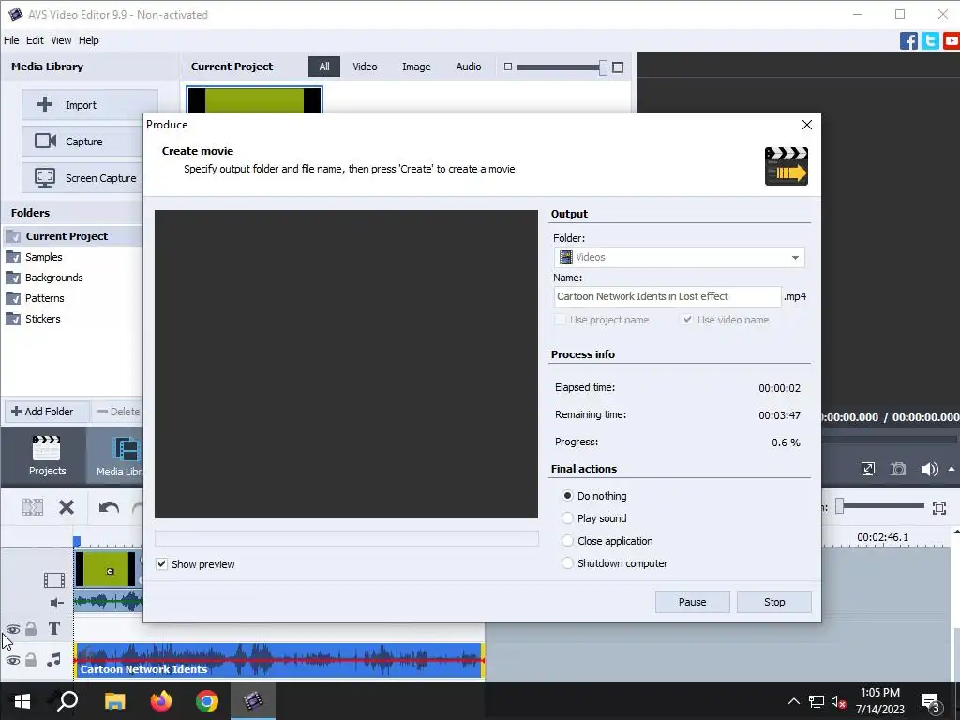Click the text track T icon
Screen dimensions: 960x720
click(53, 629)
